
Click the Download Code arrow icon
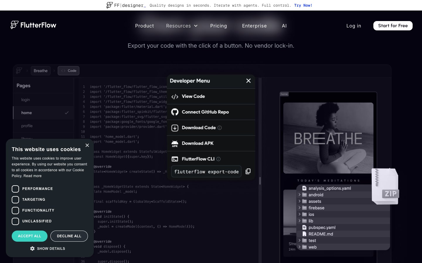pos(175,128)
